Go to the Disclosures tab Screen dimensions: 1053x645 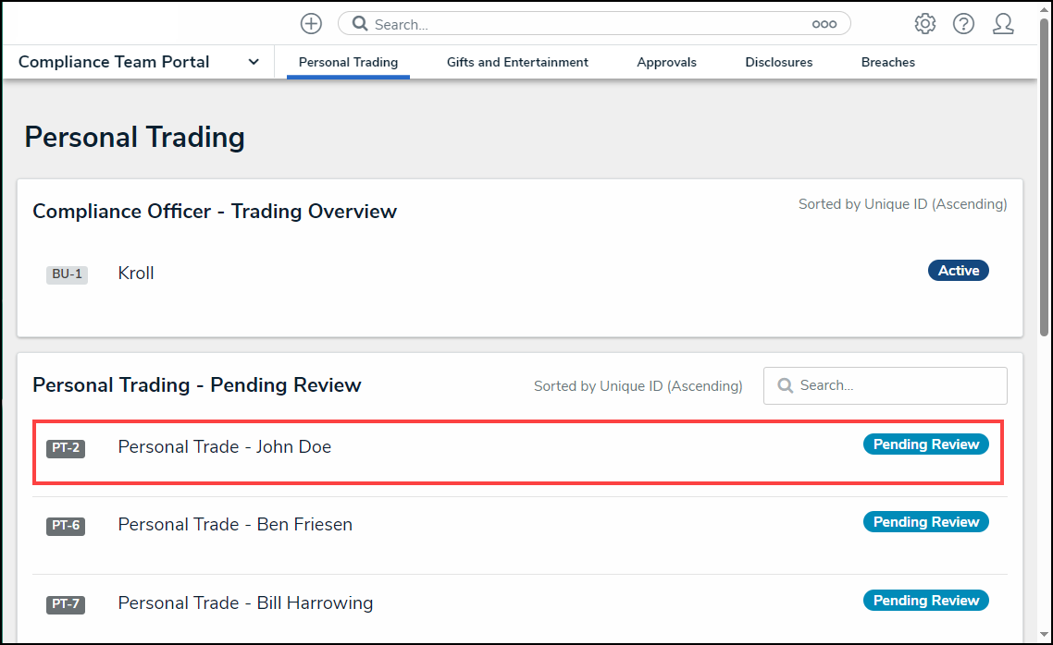[778, 62]
